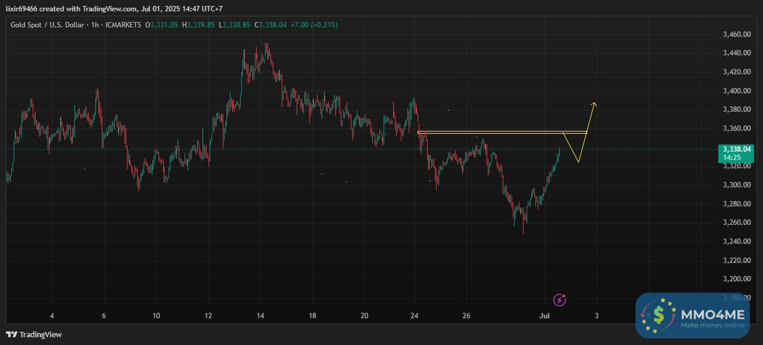Click the purple lightning news event icon

point(559,299)
